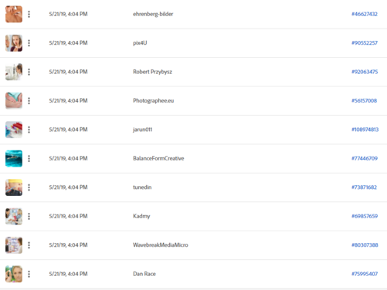Image resolution: width=387 pixels, height=290 pixels.
Task: Open more options for tunedin row
Action: tap(29, 187)
